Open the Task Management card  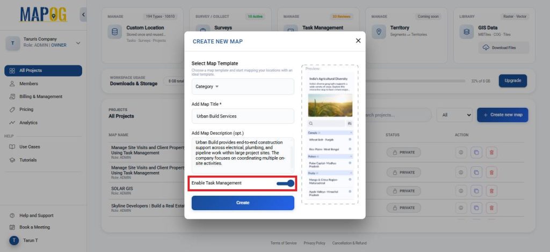319,35
